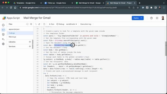Open the site info lock icon
The height and width of the screenshot is (94, 167).
20,8
